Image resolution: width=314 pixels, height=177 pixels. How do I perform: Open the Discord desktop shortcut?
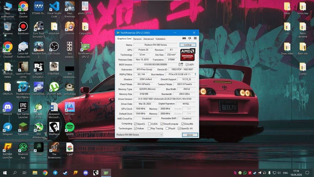(8, 109)
